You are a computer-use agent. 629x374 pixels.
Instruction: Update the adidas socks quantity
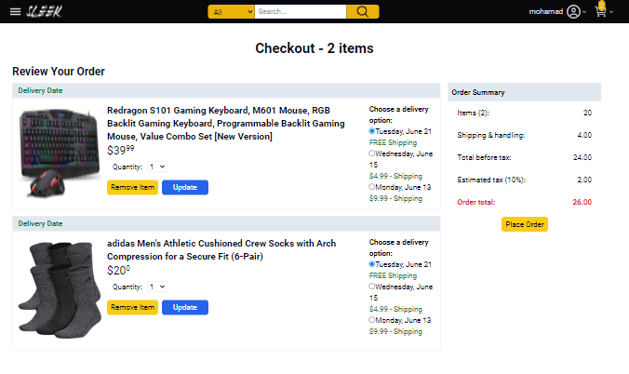[x=184, y=307]
